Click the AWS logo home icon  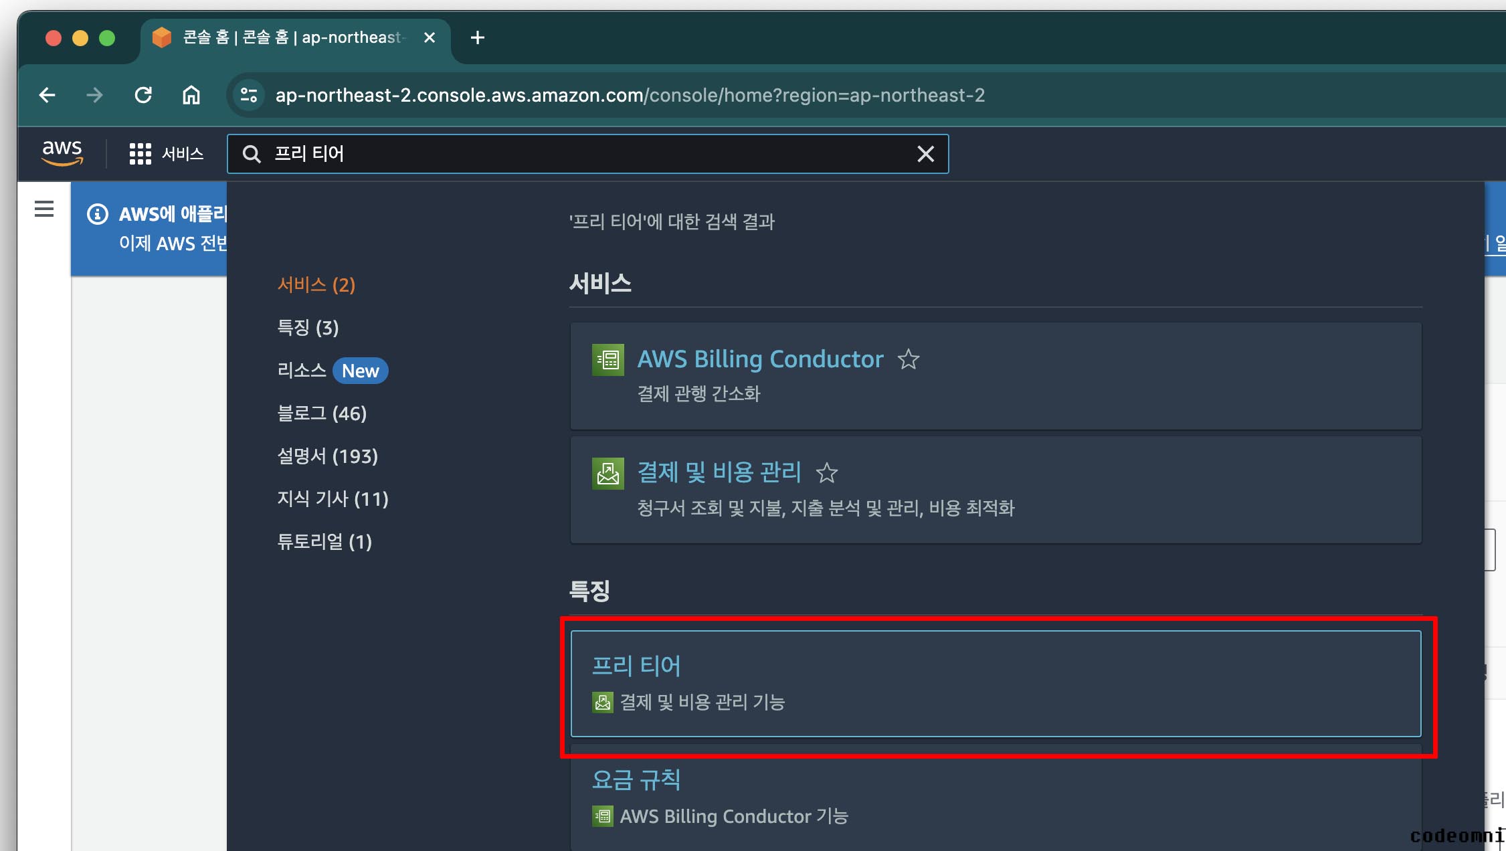click(x=62, y=153)
